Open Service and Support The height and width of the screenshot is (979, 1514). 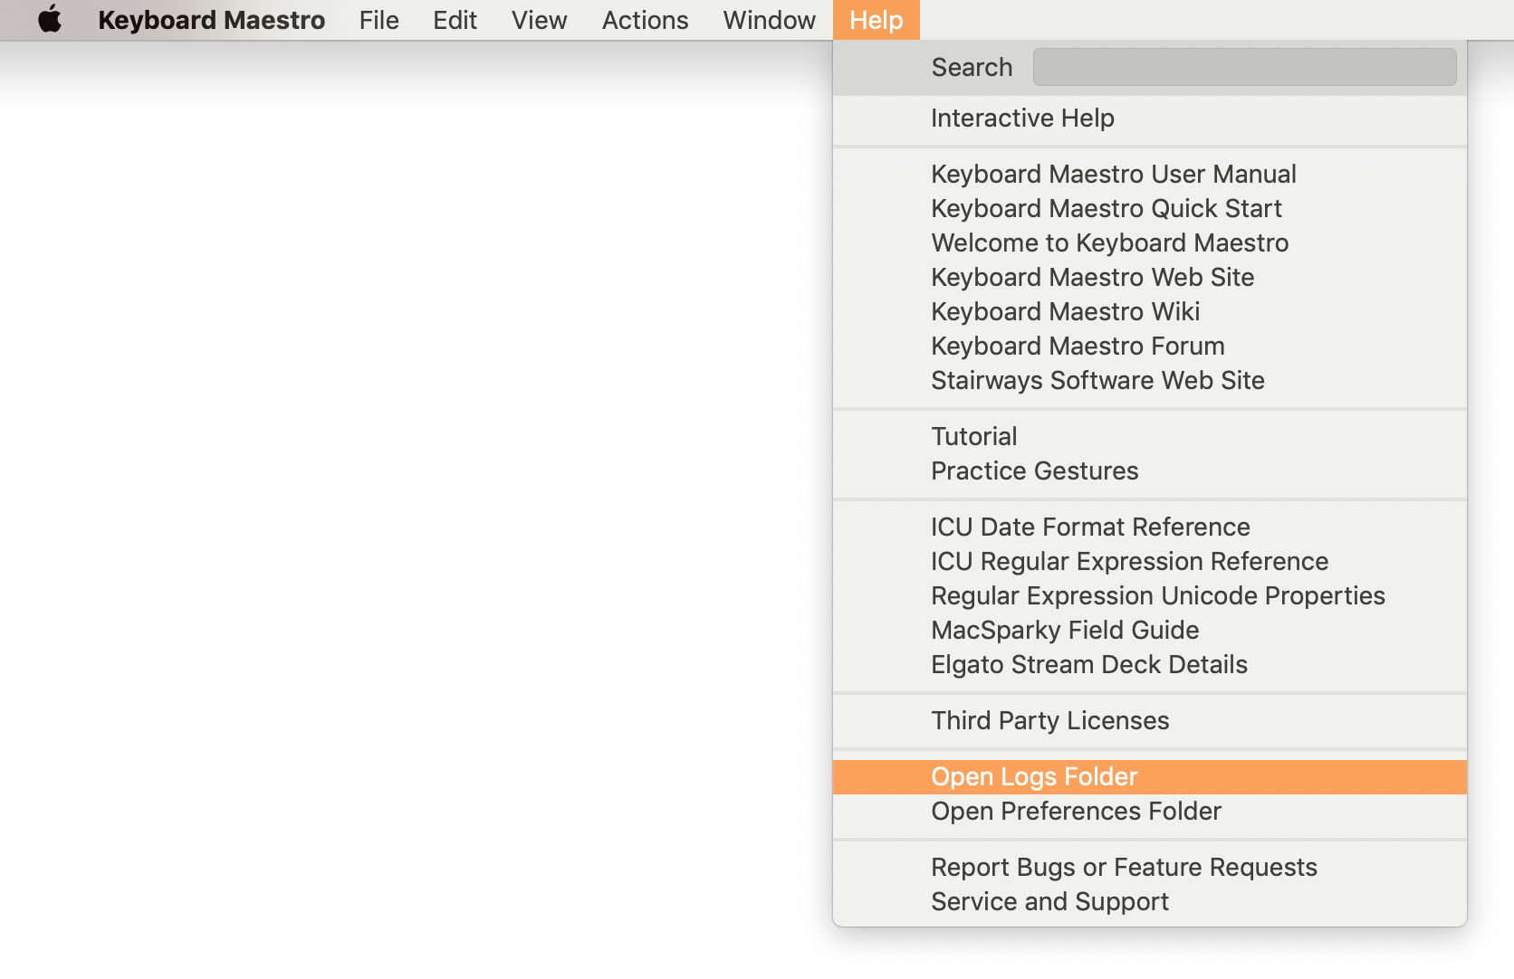tap(1149, 901)
